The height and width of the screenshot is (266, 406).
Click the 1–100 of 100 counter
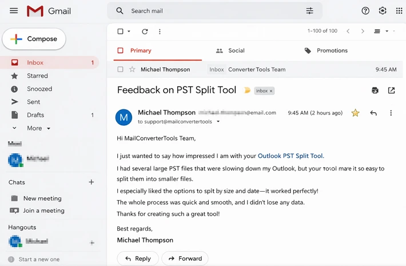[x=323, y=31]
